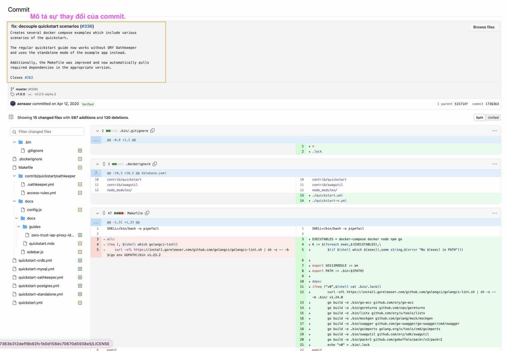Collapse the Makefile diff
The image size is (506, 351).
point(97,213)
